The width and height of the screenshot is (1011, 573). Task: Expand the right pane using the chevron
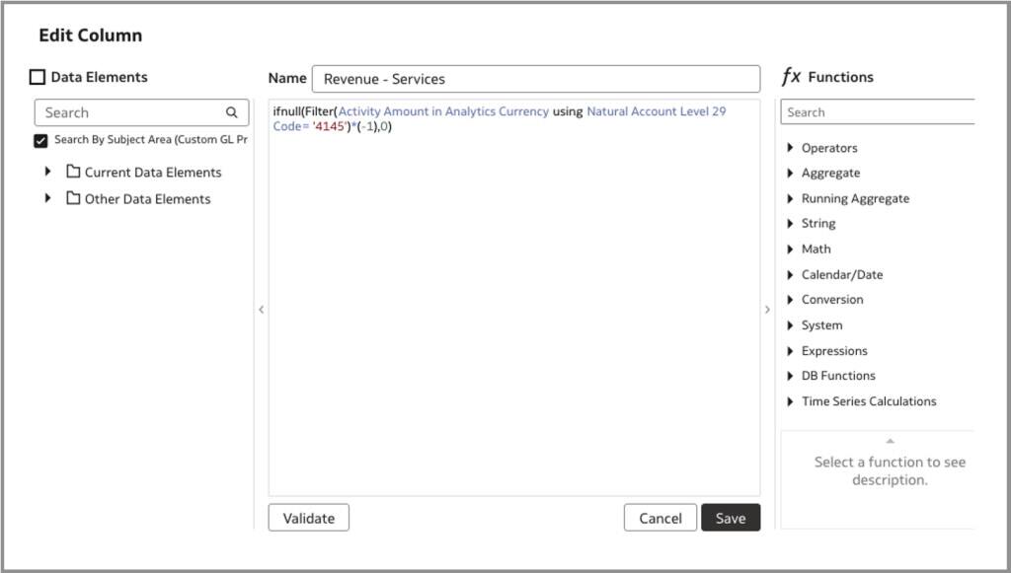click(767, 309)
